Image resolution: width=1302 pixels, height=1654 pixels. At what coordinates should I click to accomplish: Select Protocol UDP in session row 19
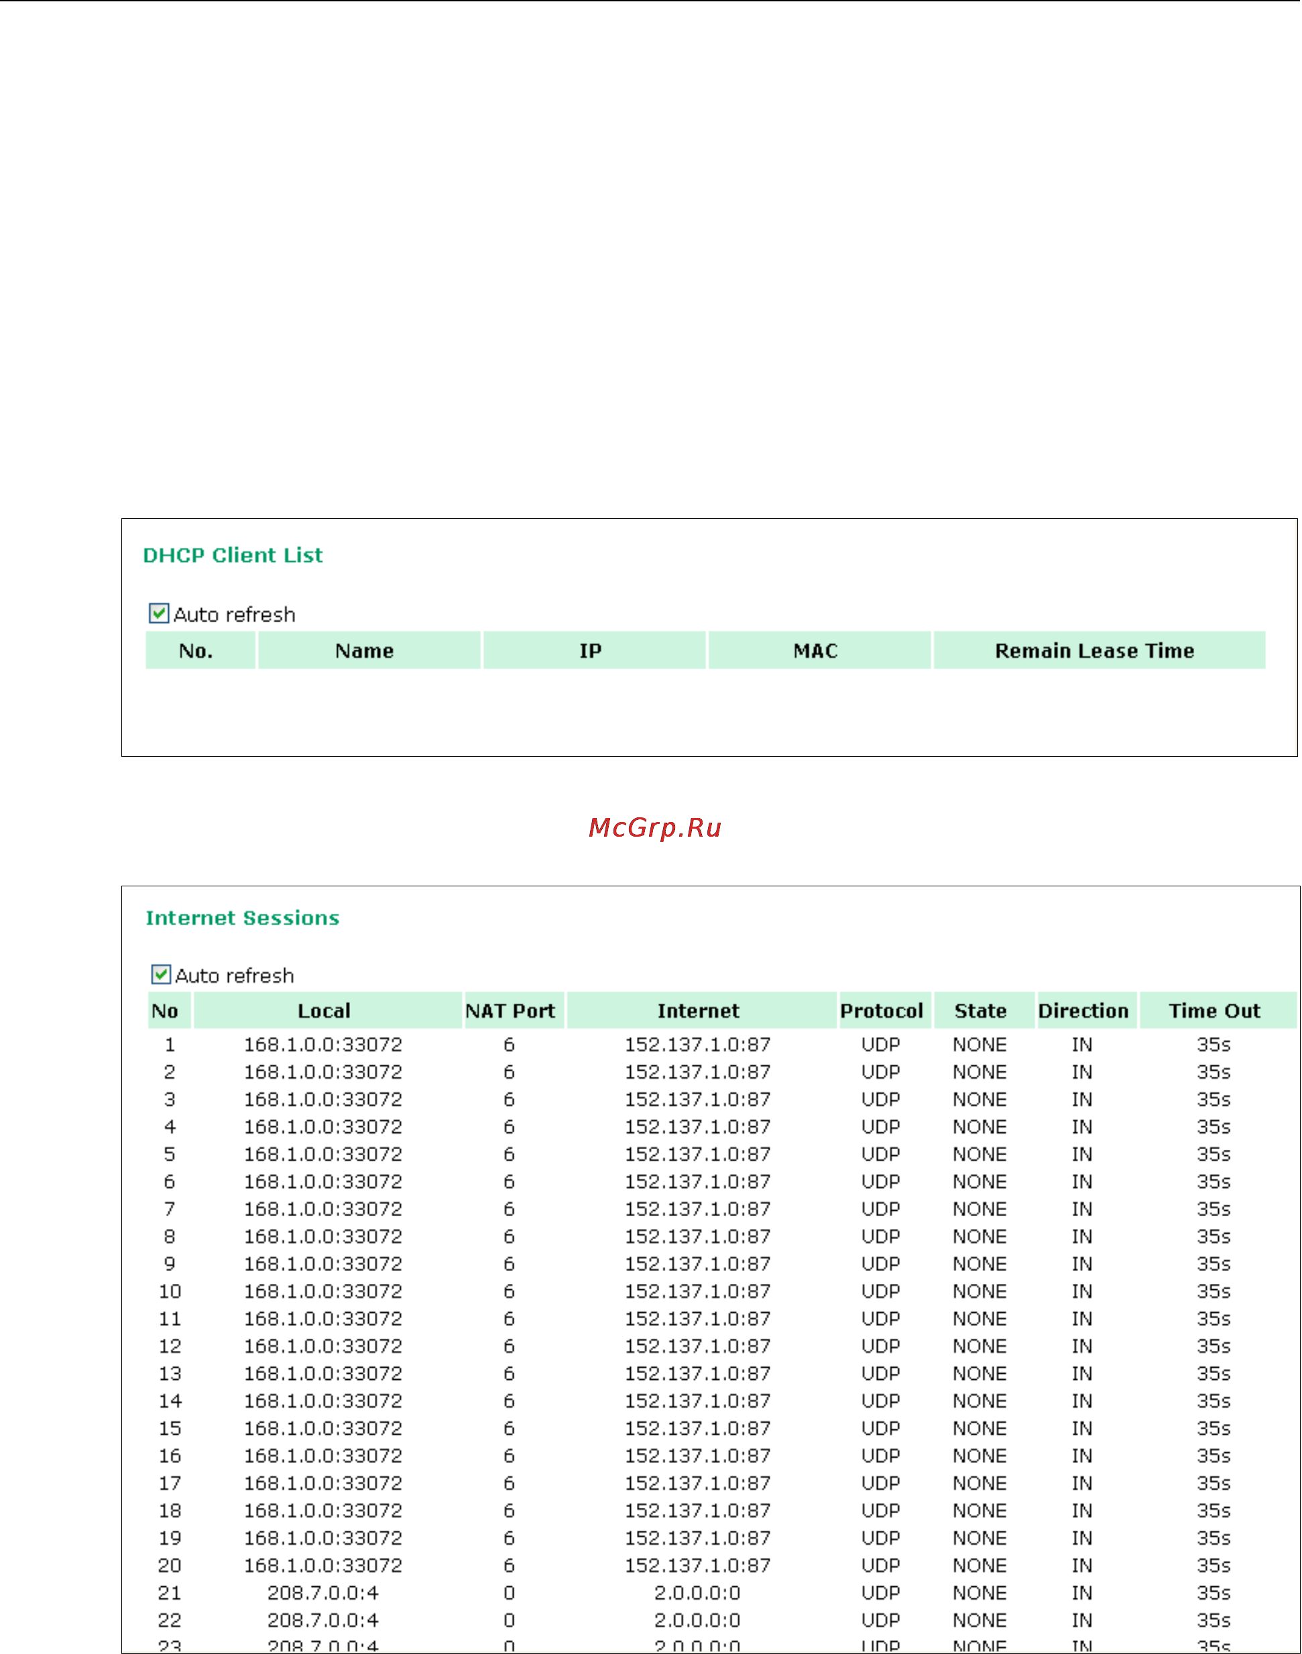click(x=880, y=1538)
